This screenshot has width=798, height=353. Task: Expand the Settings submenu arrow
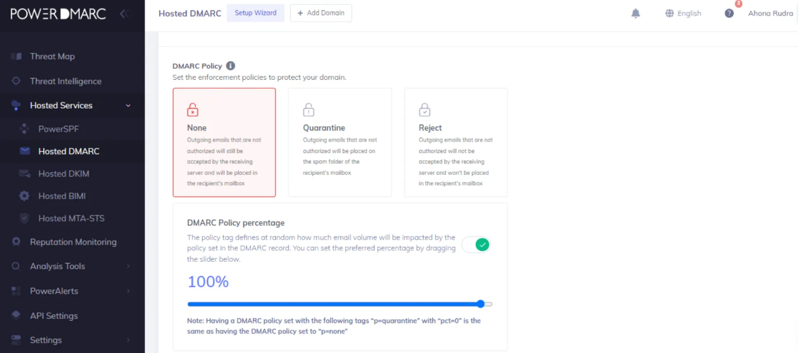click(128, 340)
